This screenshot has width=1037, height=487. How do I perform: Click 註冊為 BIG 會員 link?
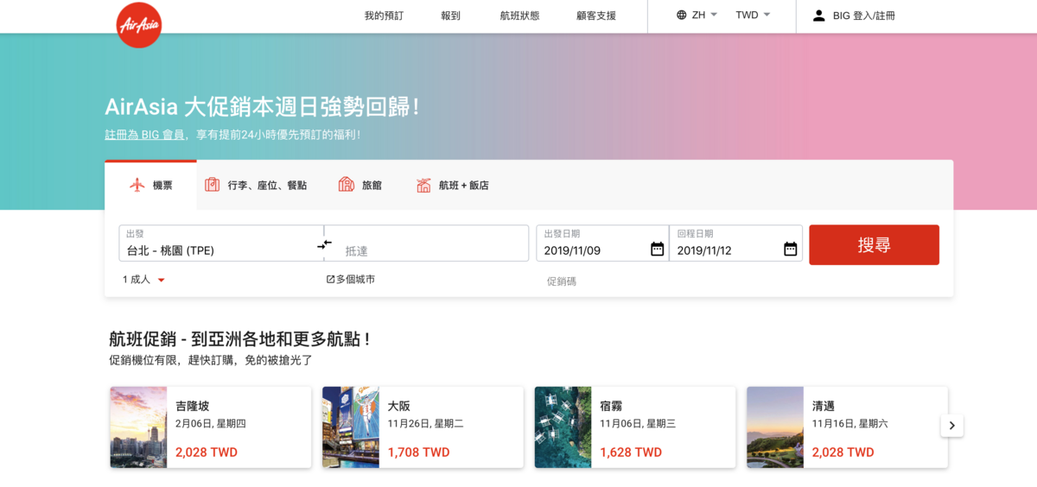pyautogui.click(x=144, y=135)
